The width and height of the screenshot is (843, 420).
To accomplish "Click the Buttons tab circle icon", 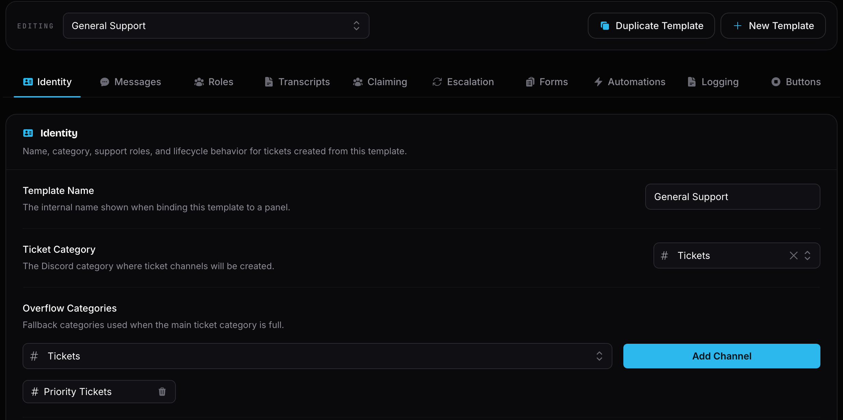I will point(776,82).
